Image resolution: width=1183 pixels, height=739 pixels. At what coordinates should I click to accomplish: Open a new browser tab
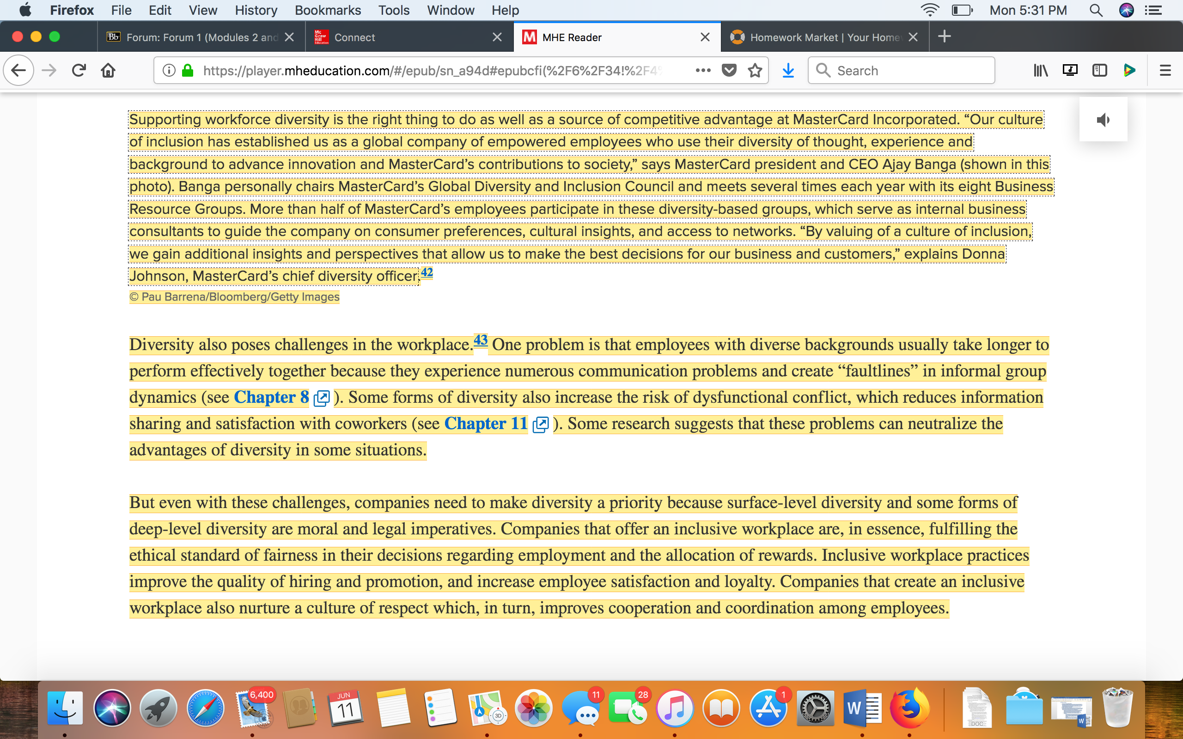tap(945, 36)
